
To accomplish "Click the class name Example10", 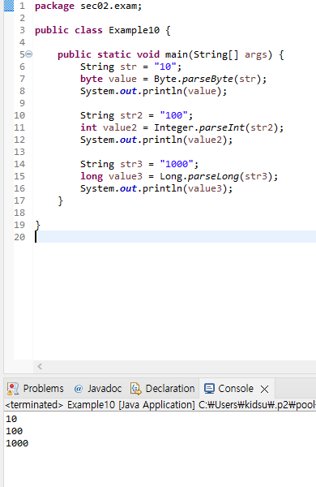I will pyautogui.click(x=134, y=30).
